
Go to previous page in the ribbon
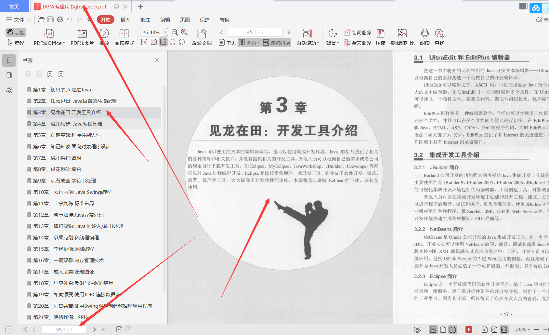(x=222, y=32)
